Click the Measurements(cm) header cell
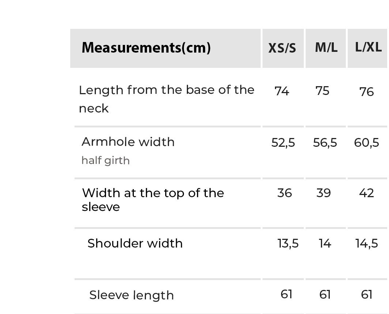 [146, 48]
